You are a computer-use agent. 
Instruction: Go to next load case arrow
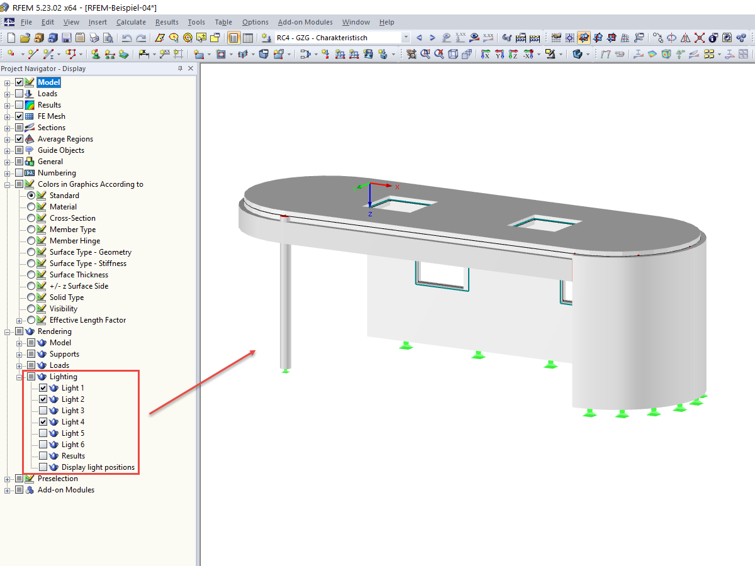click(x=432, y=38)
